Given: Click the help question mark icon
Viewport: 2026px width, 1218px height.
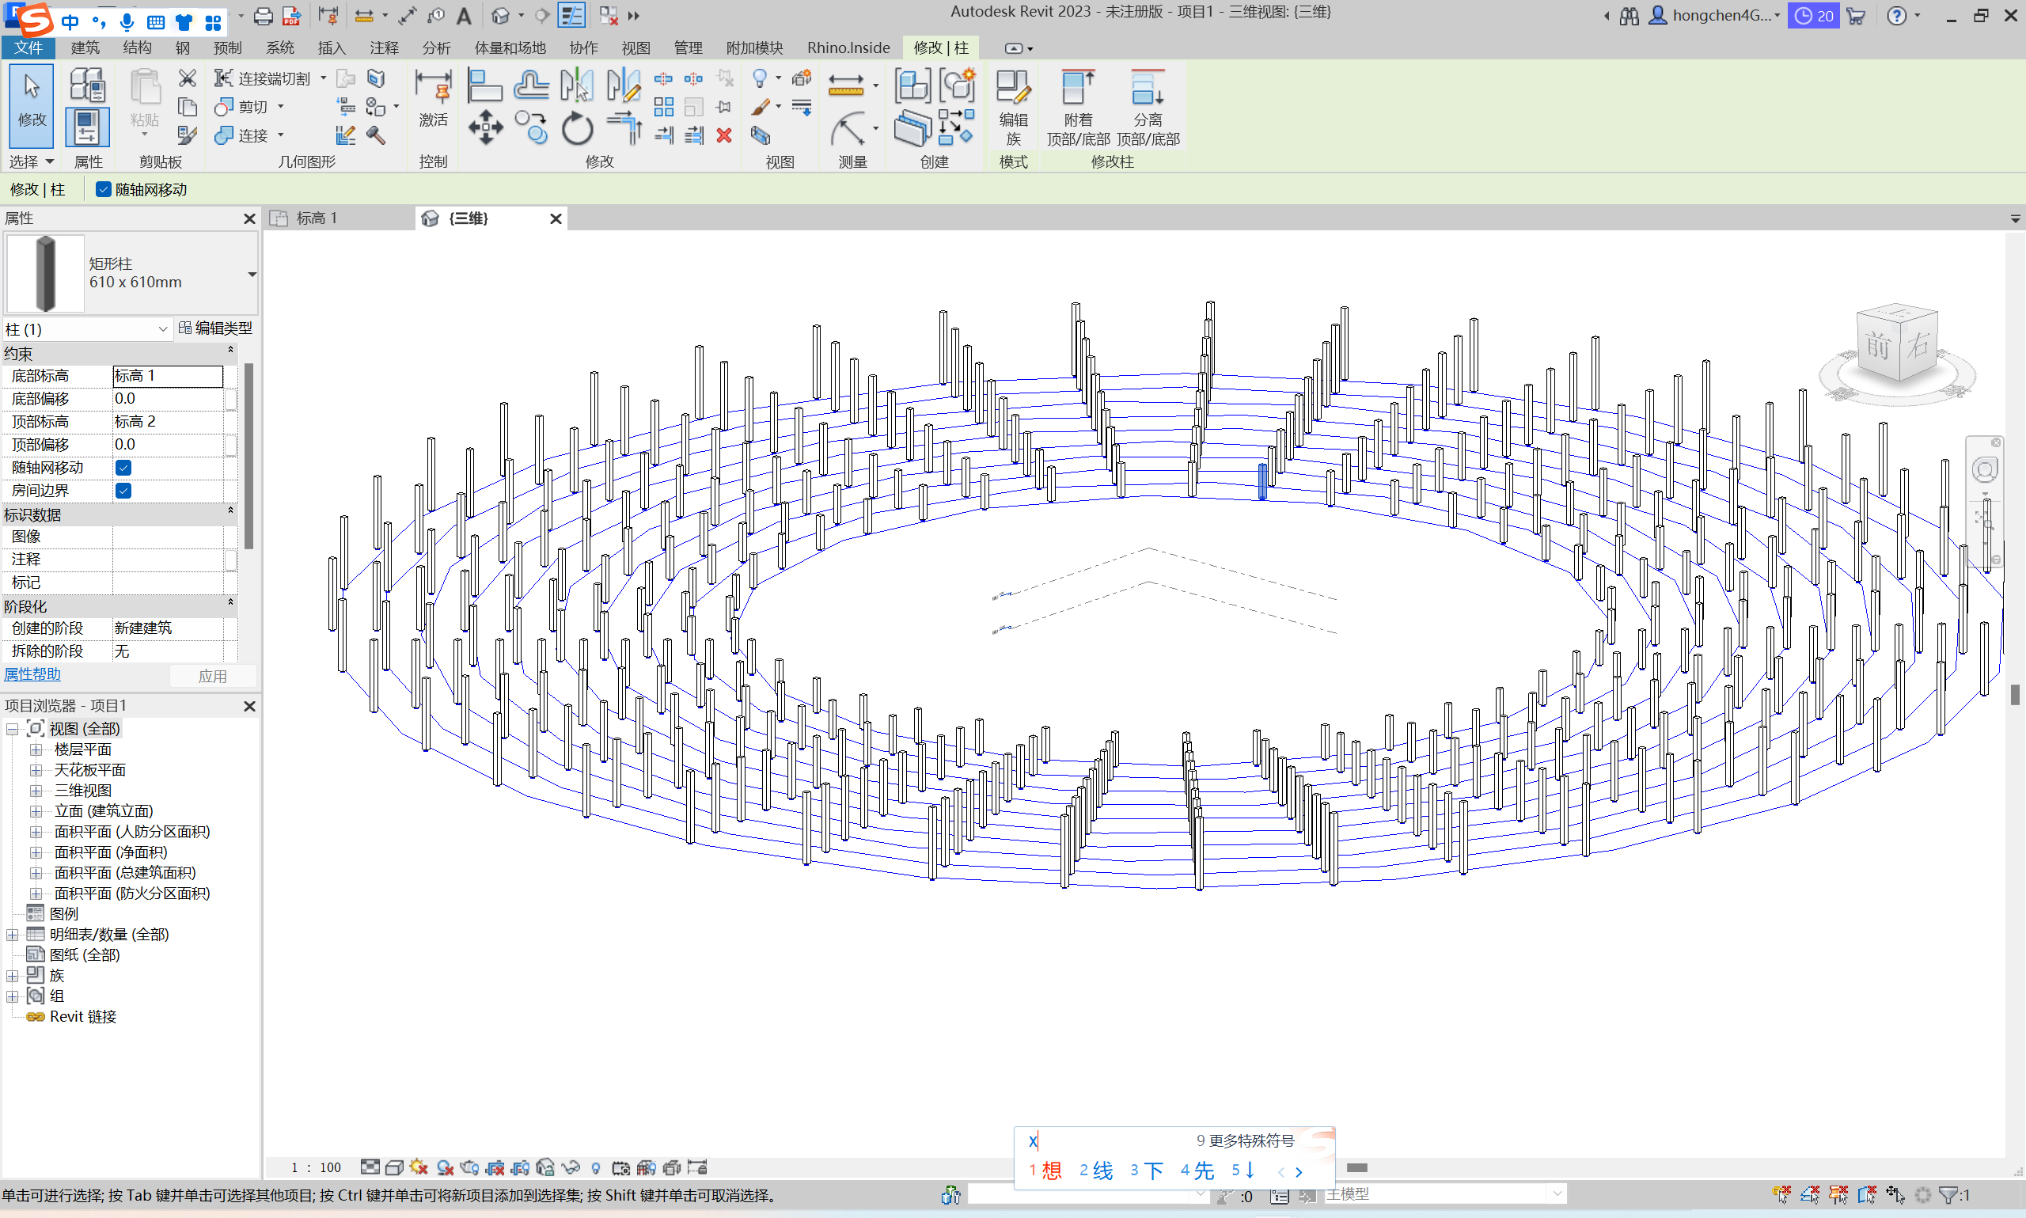Looking at the screenshot, I should click(x=1896, y=16).
